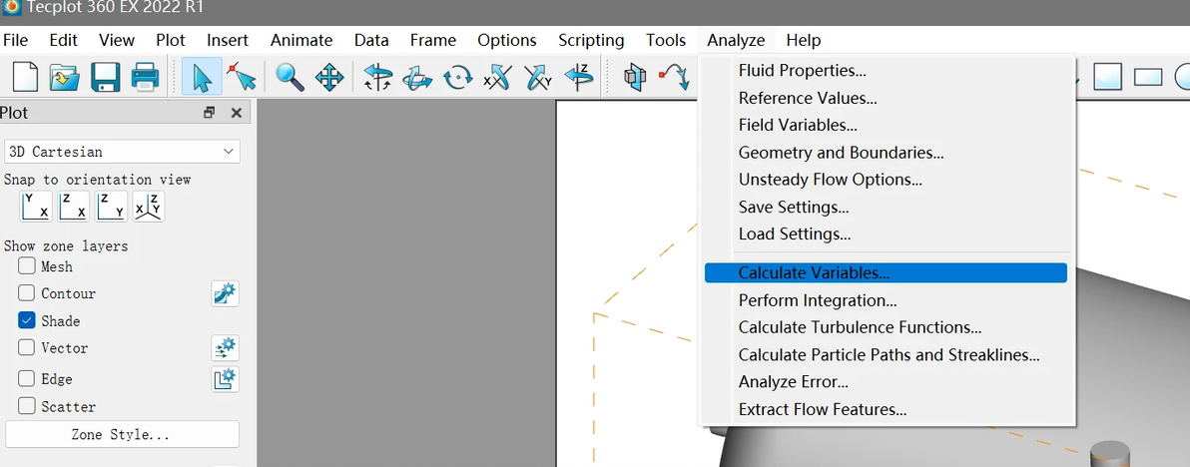Choose Calculate Variables... from Analyze menu

pos(814,272)
